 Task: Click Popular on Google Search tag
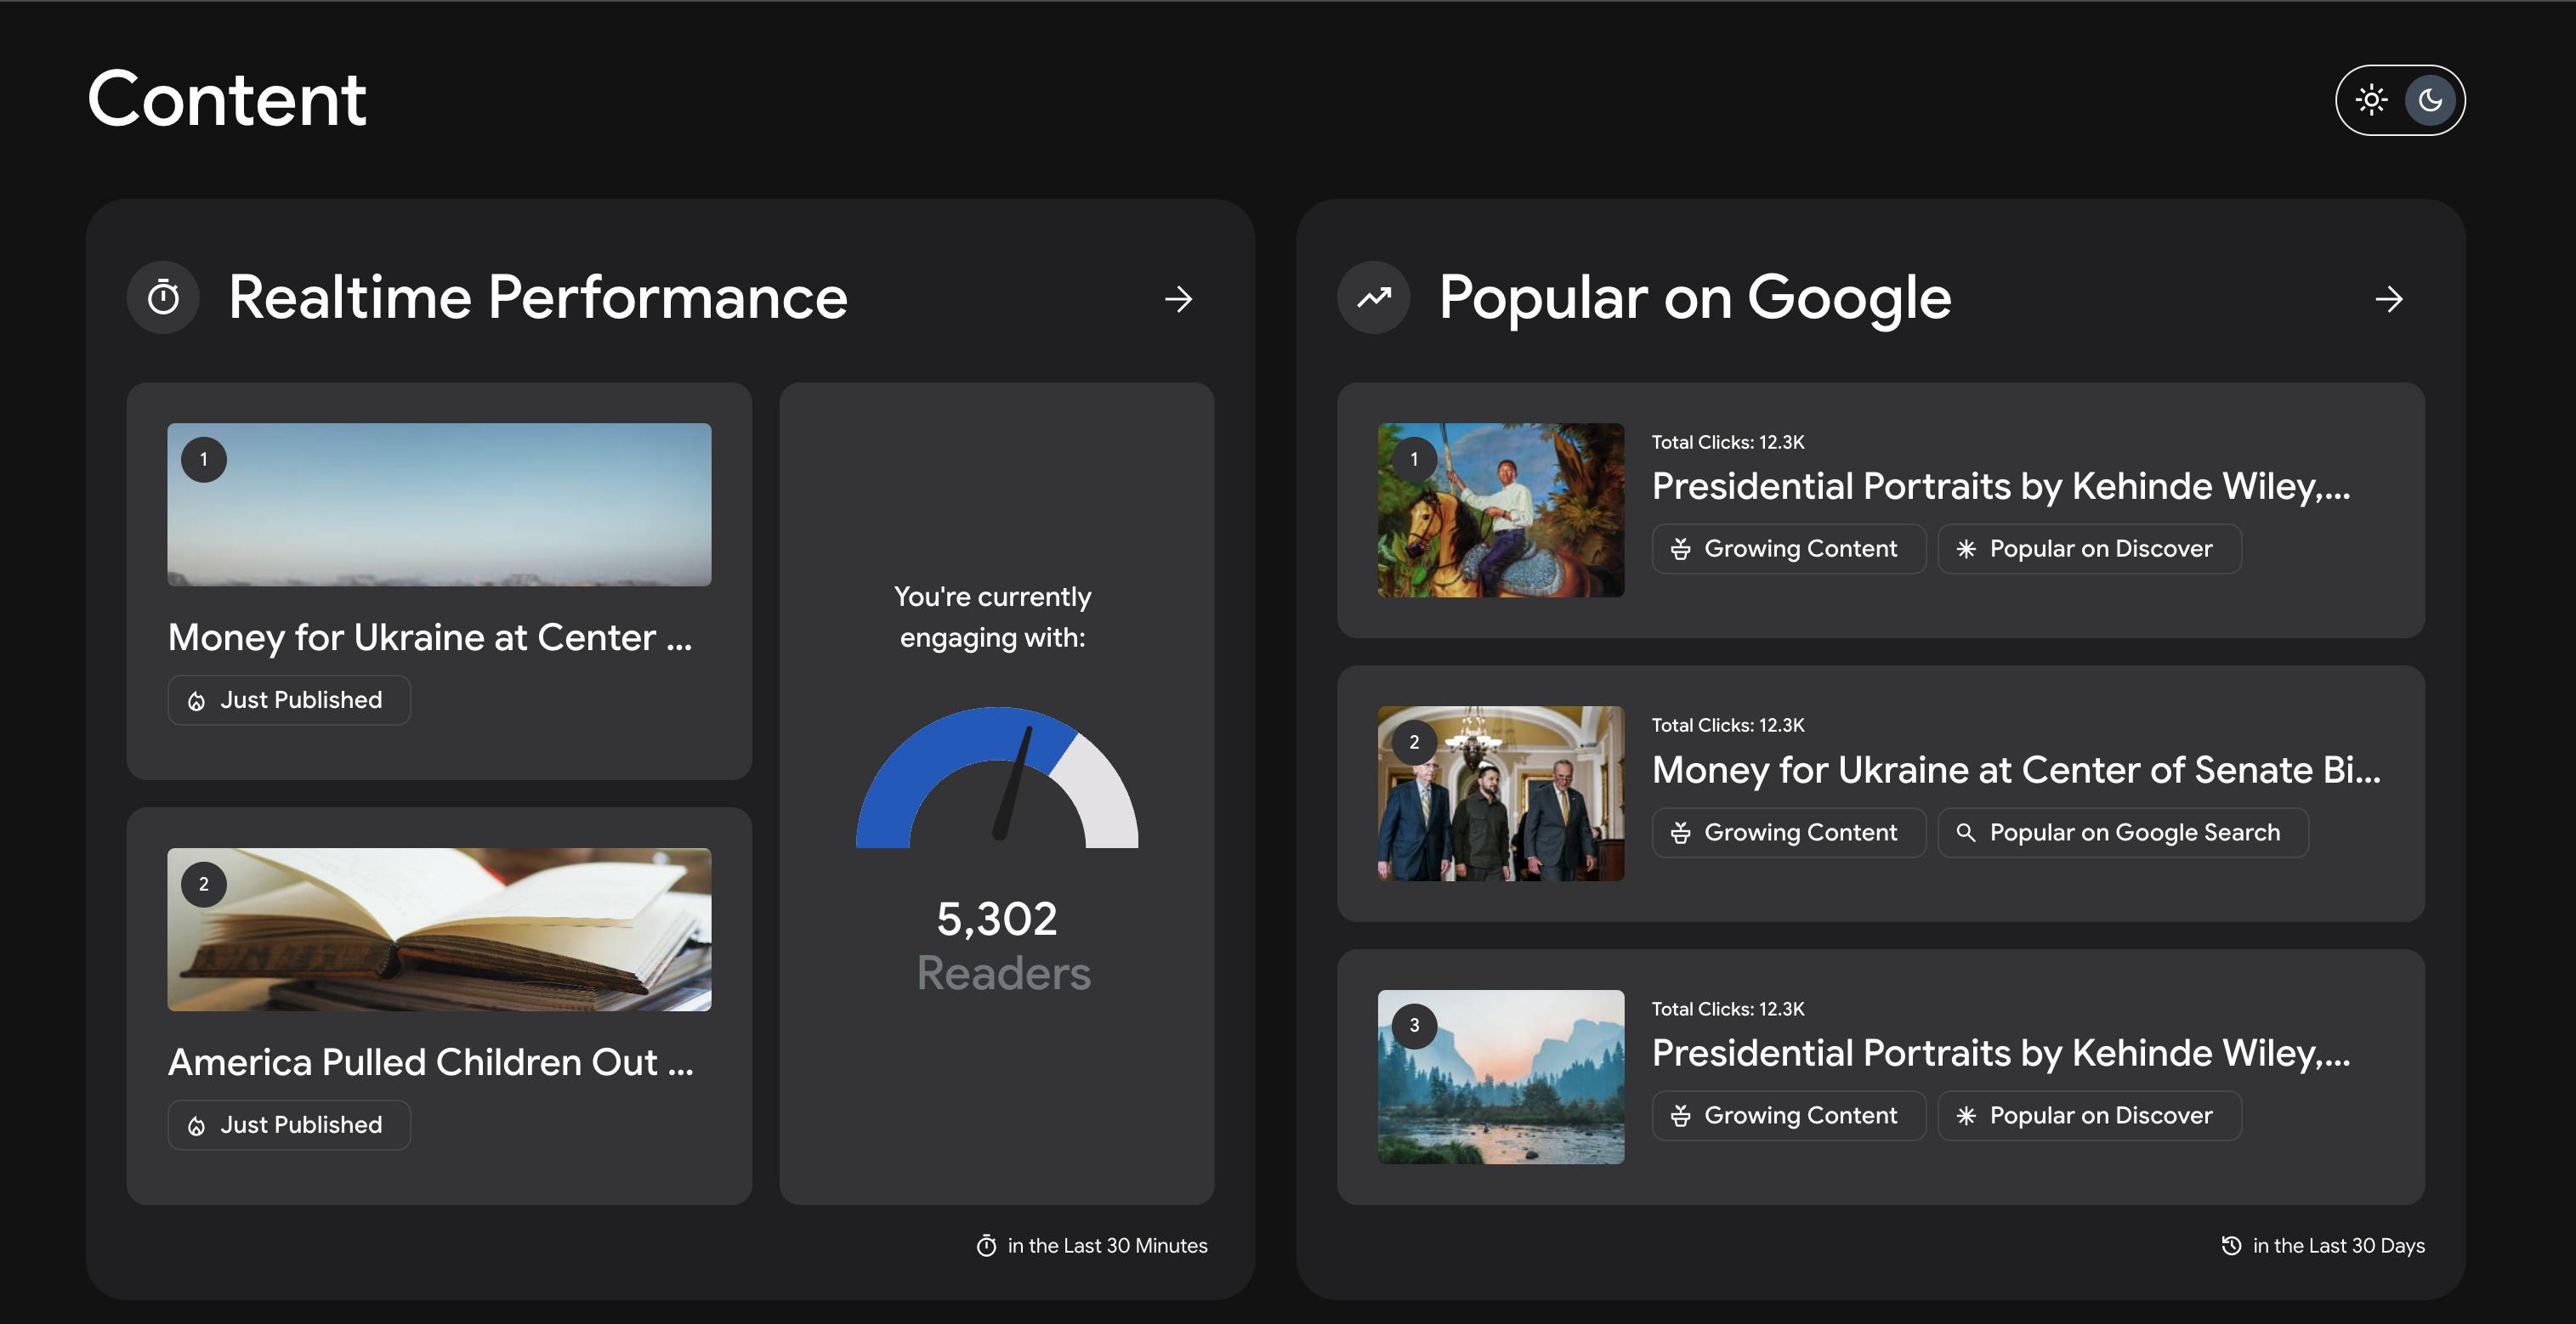(2123, 832)
